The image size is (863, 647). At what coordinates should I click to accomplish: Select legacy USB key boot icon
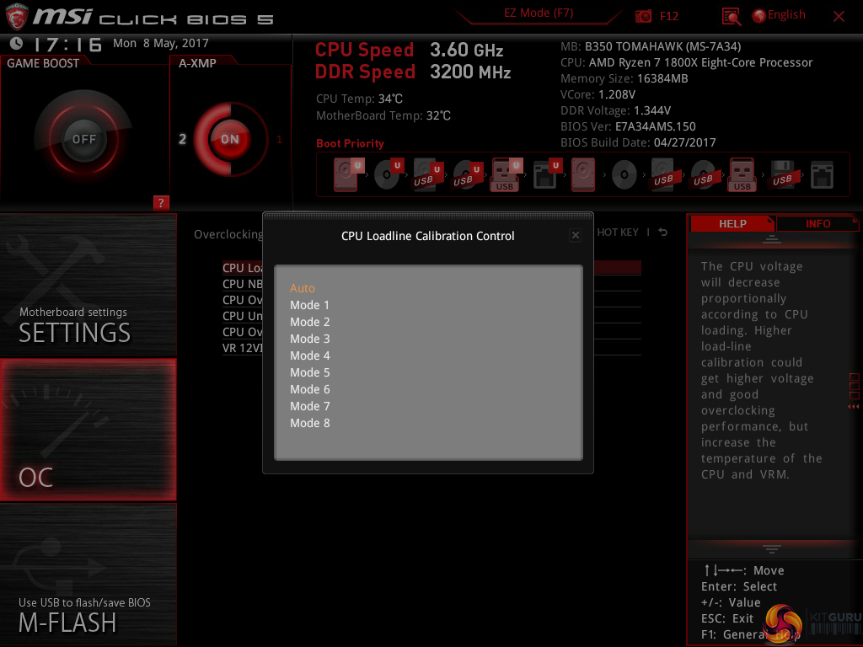coord(742,174)
